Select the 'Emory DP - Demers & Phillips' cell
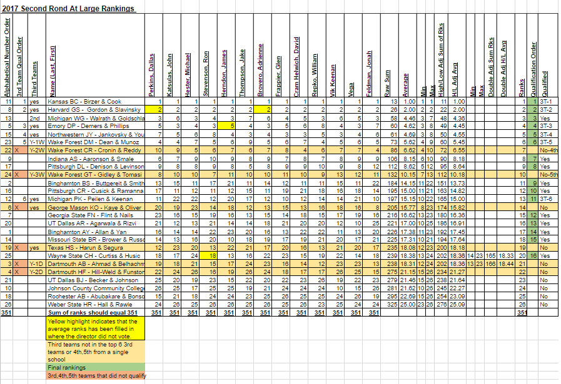 (95, 126)
